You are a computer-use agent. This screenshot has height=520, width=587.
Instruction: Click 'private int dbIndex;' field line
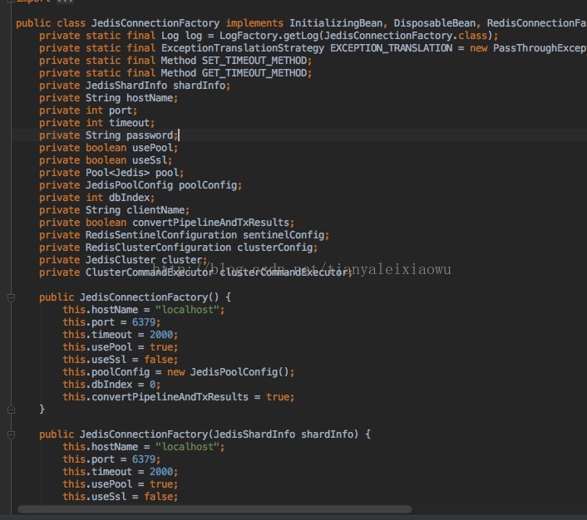pyautogui.click(x=97, y=198)
